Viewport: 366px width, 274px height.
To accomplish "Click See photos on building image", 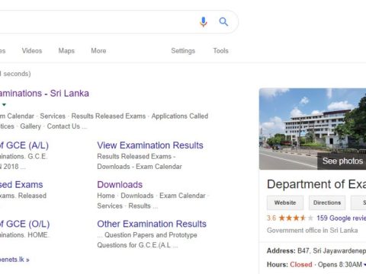I will [342, 161].
